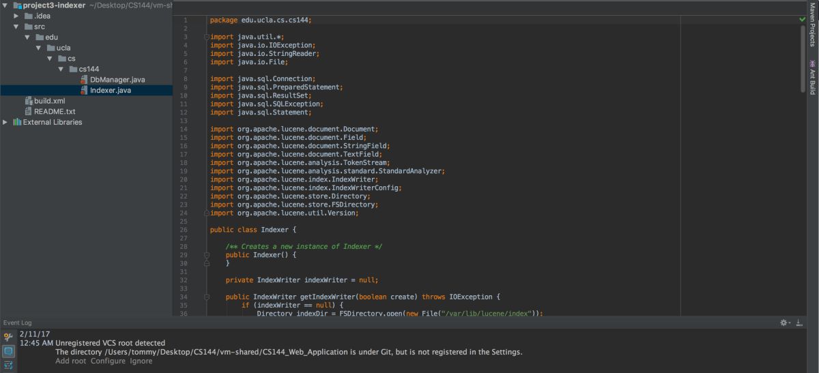Click the hide Event Log panel icon
Viewport: 819px width, 373px height.
(799, 323)
